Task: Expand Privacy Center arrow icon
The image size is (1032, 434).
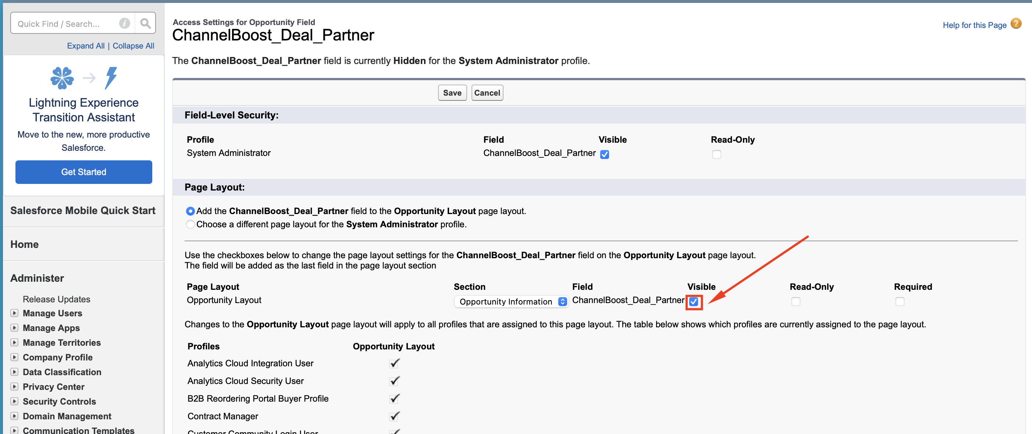Action: (14, 386)
